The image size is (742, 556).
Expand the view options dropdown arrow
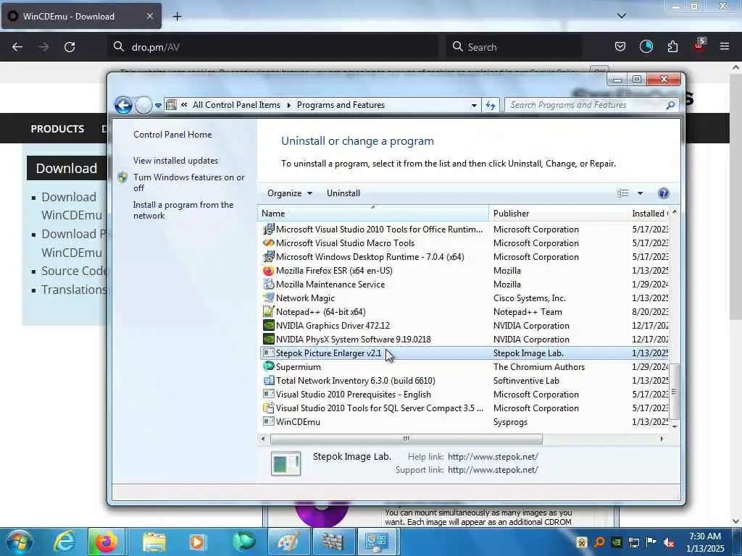pos(640,193)
